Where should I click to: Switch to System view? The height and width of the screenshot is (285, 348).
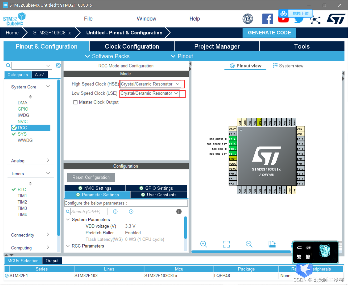288,66
